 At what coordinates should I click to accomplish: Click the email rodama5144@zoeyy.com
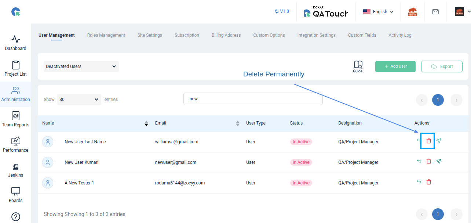point(180,183)
